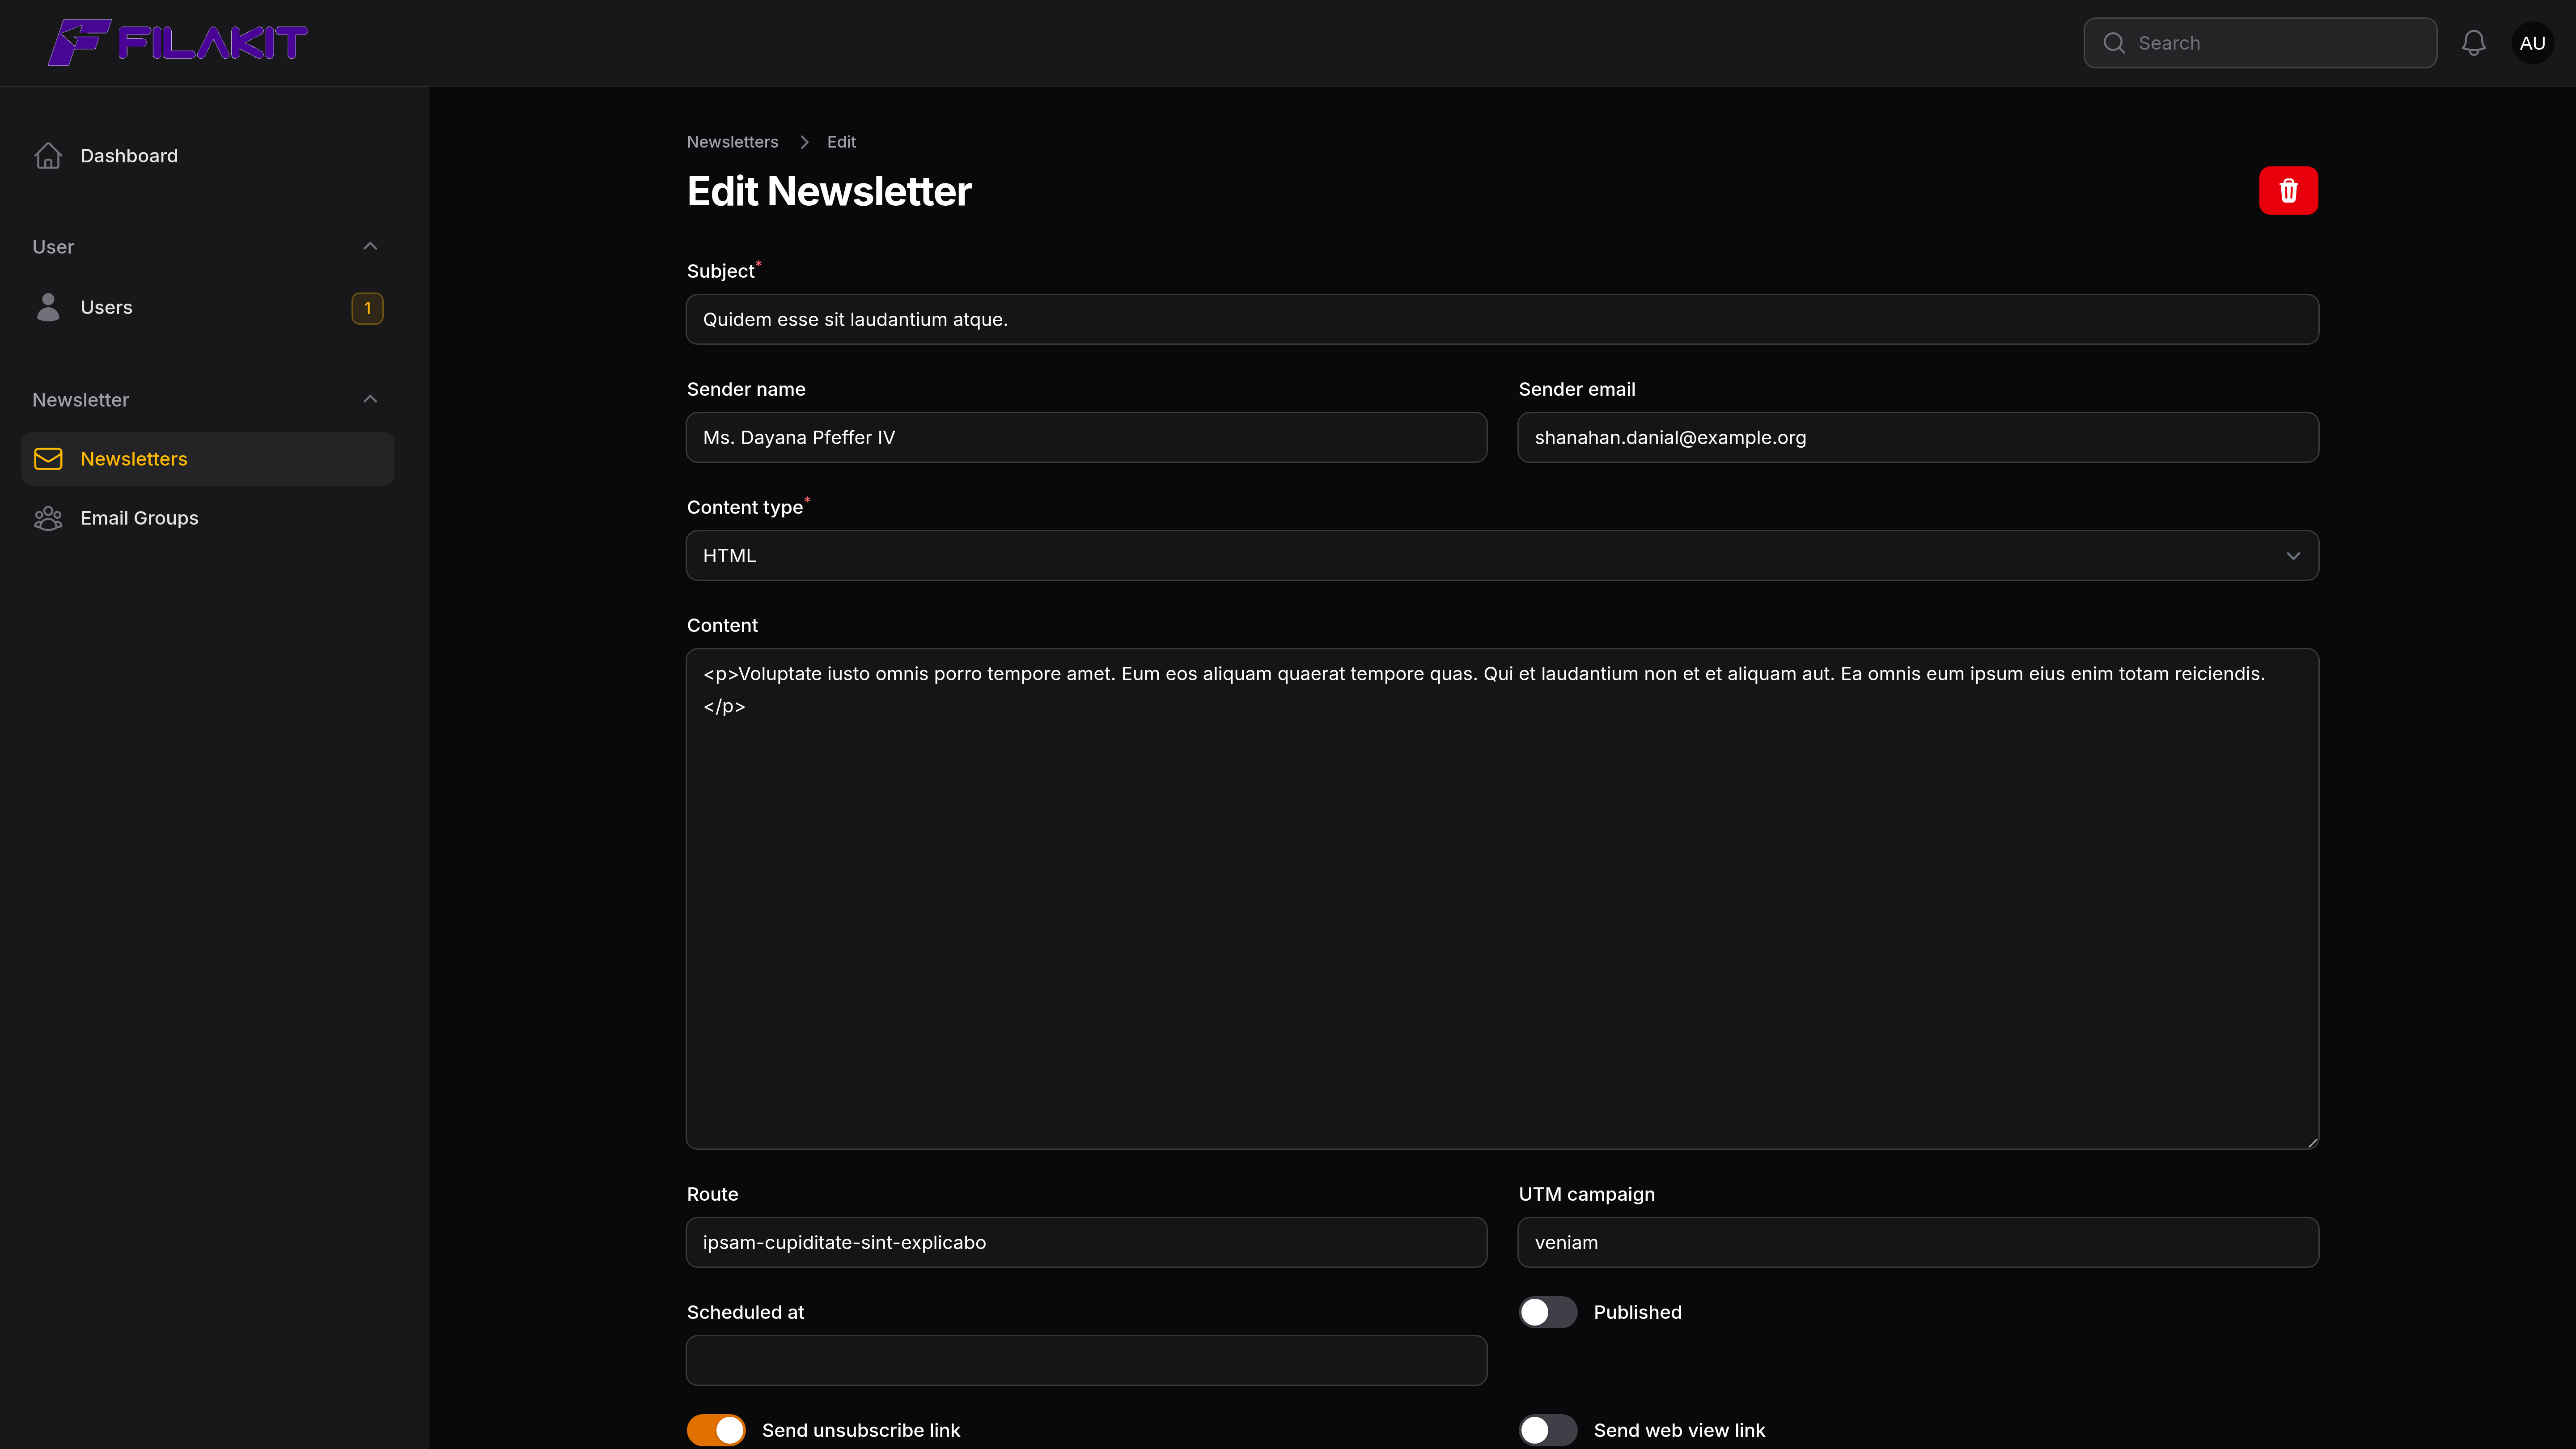Viewport: 2576px width, 1449px height.
Task: Click Newsletters breadcrumb link
Action: [x=732, y=142]
